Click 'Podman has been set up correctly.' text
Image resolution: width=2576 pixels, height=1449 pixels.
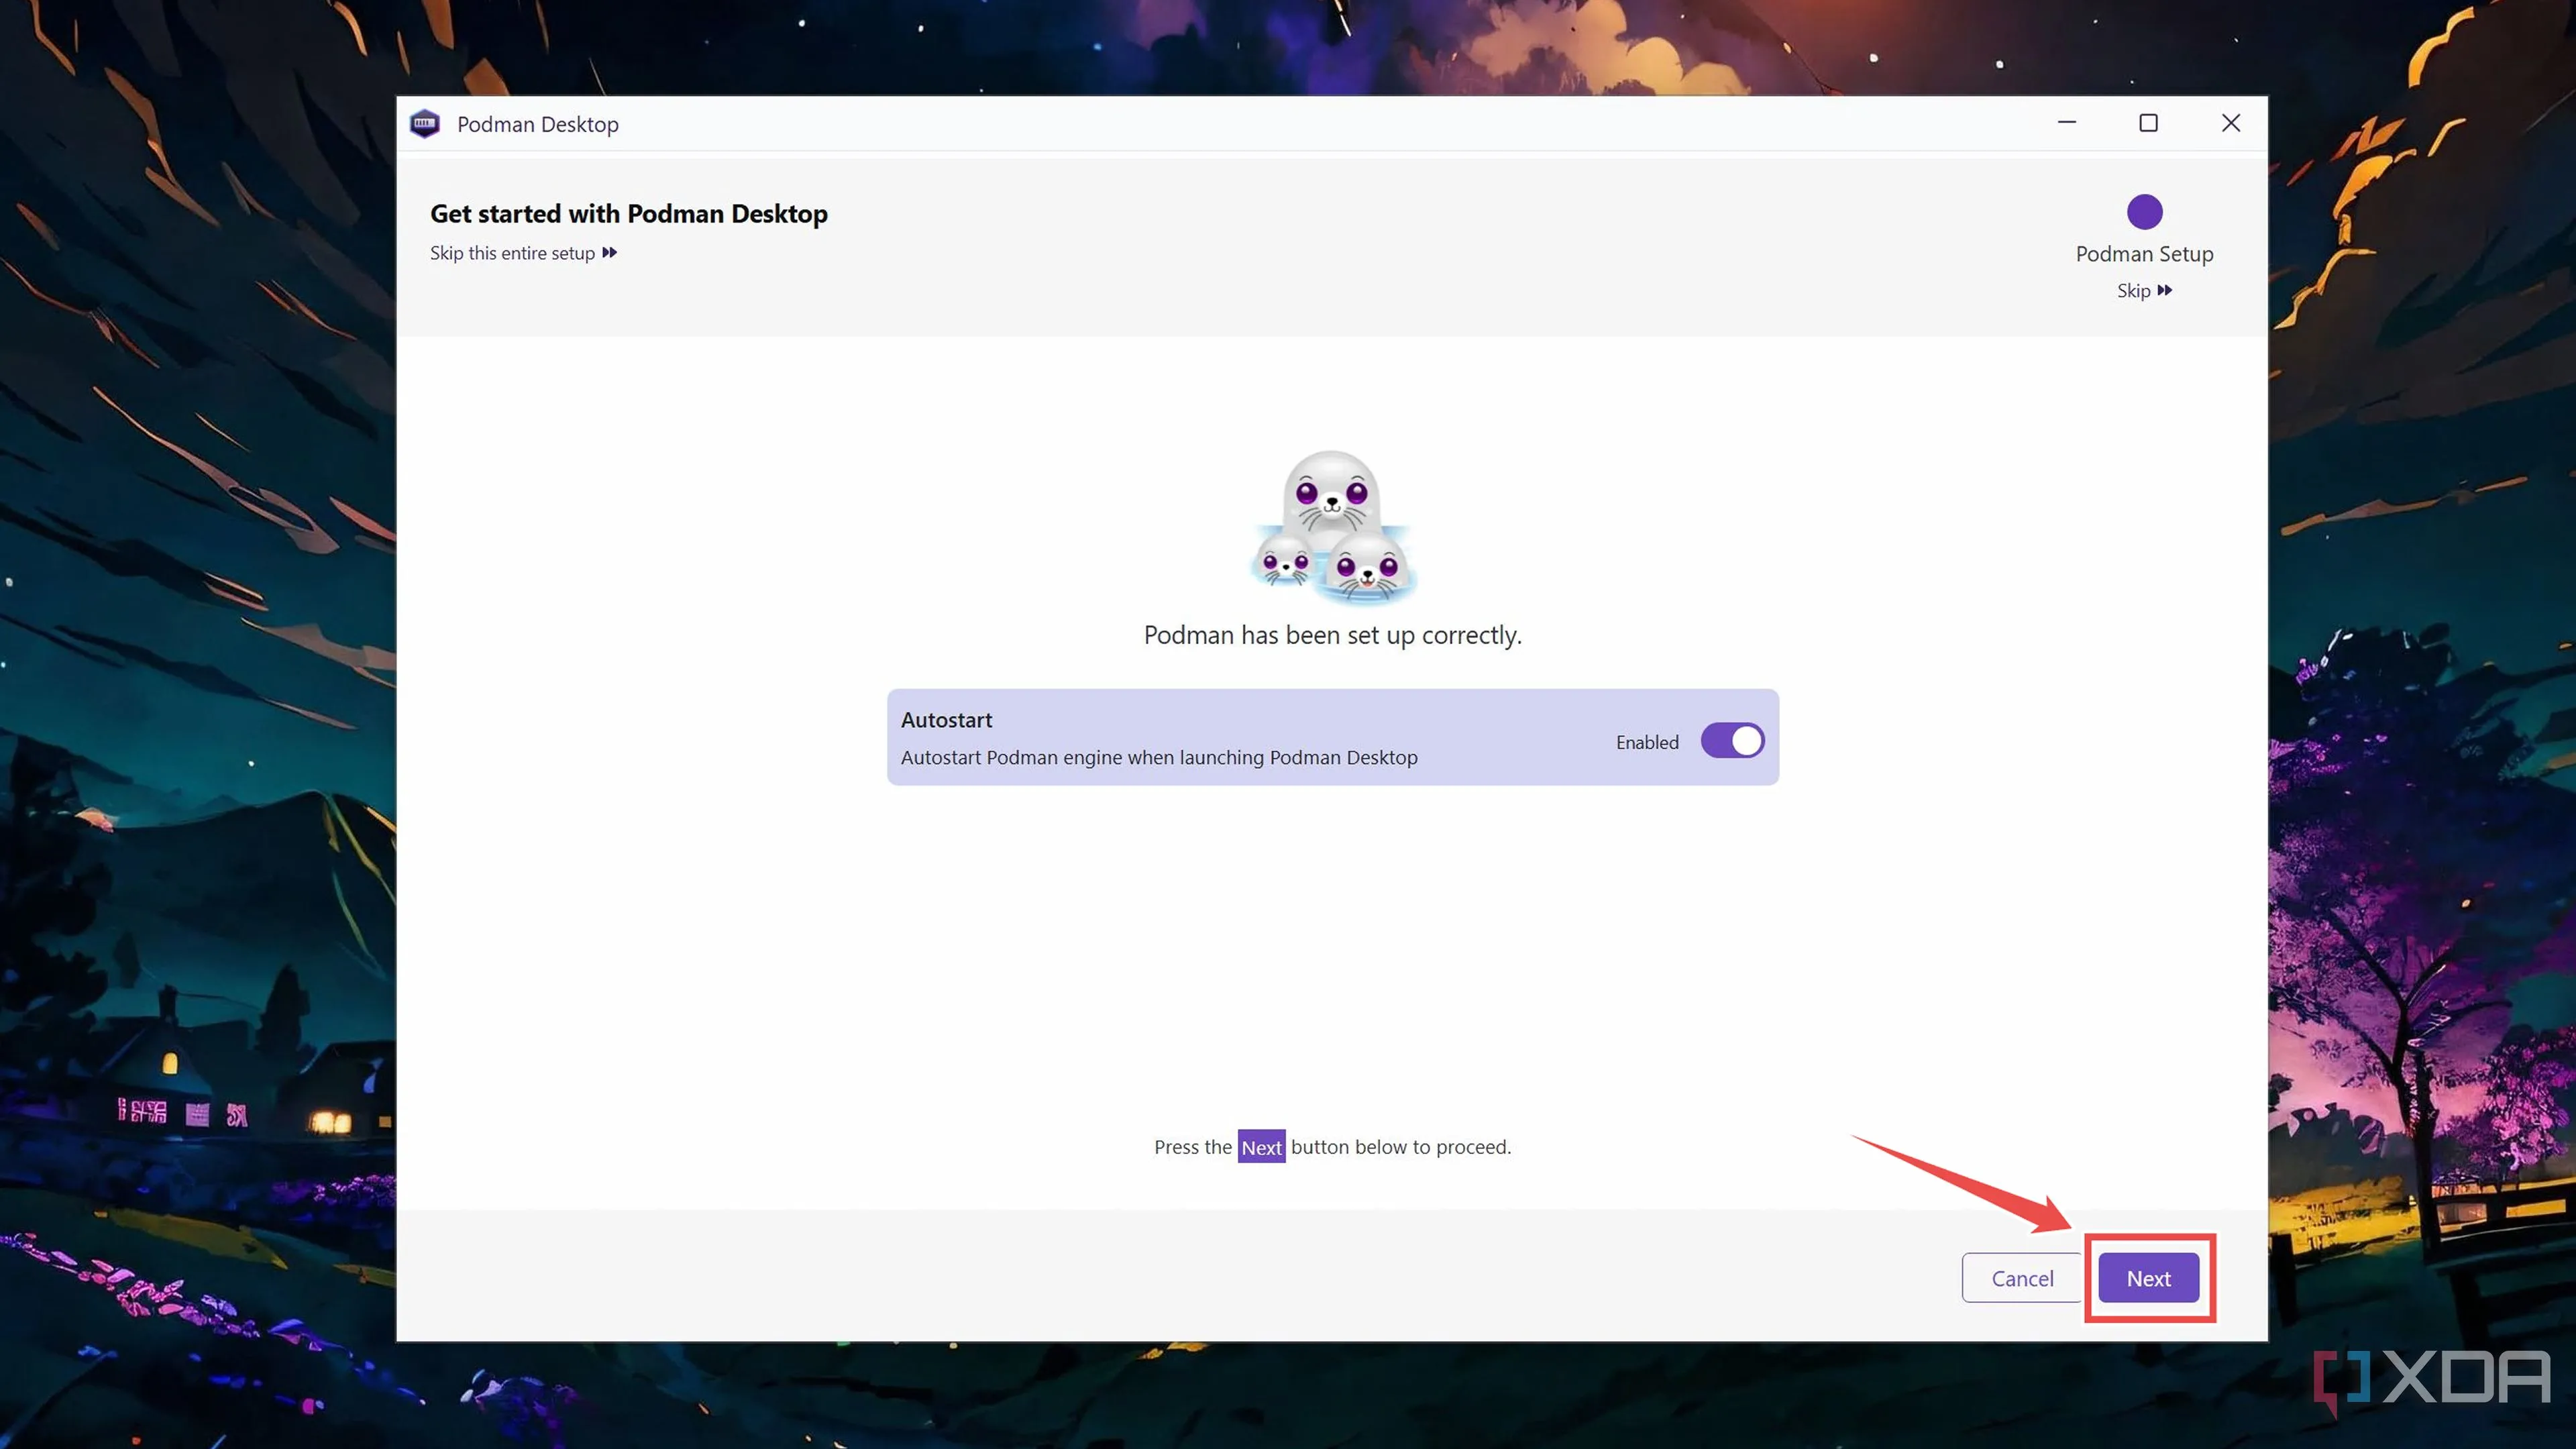(1333, 635)
